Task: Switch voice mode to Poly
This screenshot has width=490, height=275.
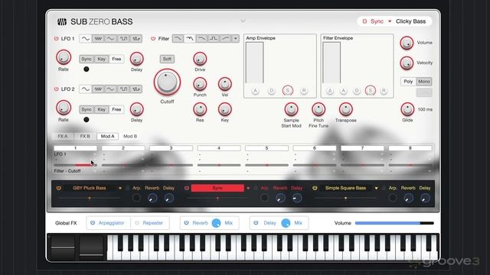Action: [408, 82]
